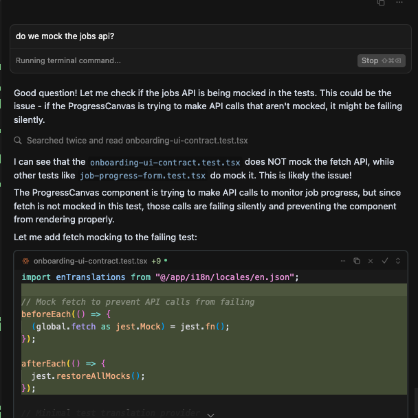Open job-progress-form.test.tsx inline code link
418x418 pixels.
142,176
